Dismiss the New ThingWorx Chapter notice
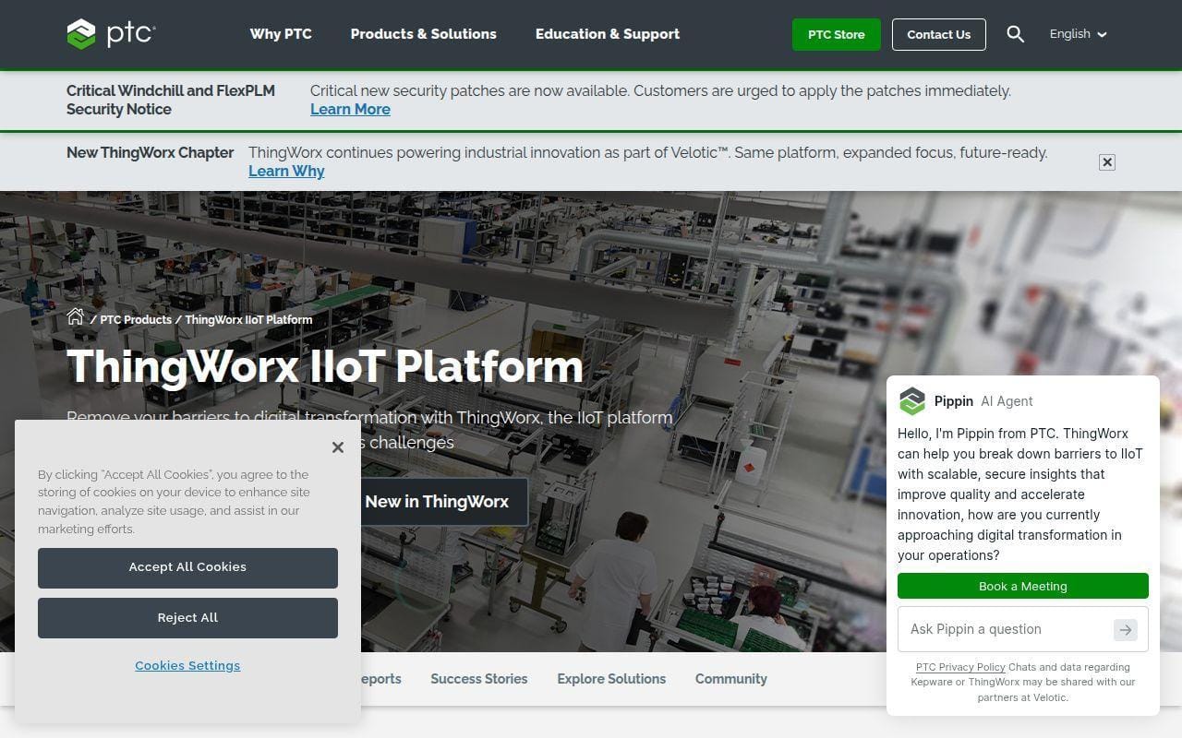The image size is (1182, 738). [1107, 162]
